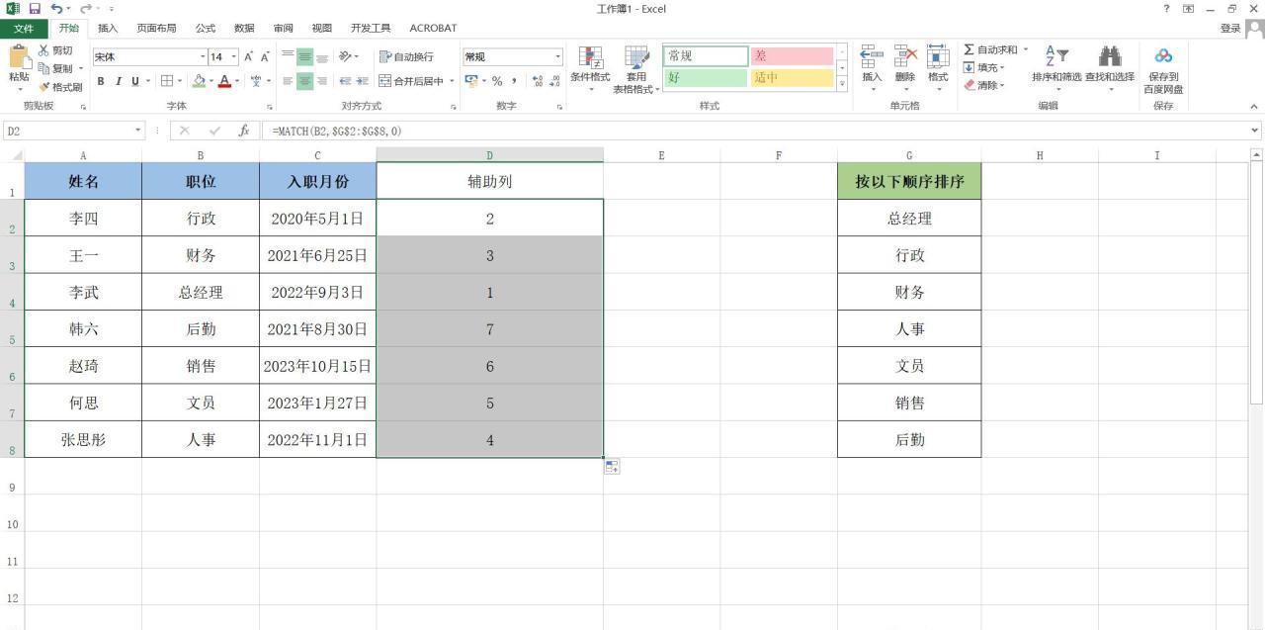Viewport: 1265px width, 630px height.
Task: Open the Name Box dropdown showing D2
Action: 138,131
